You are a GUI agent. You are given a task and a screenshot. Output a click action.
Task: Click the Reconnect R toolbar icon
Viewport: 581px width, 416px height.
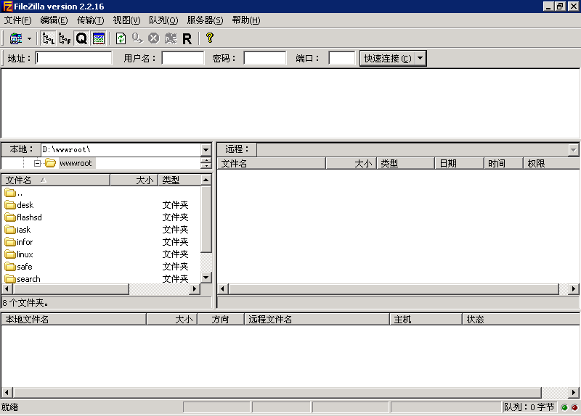(187, 38)
